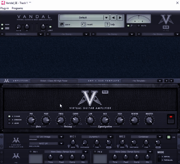Image resolution: width=180 pixels, height=164 pixels.
Task: Click the GATE knob
Action: [x=19, y=27]
